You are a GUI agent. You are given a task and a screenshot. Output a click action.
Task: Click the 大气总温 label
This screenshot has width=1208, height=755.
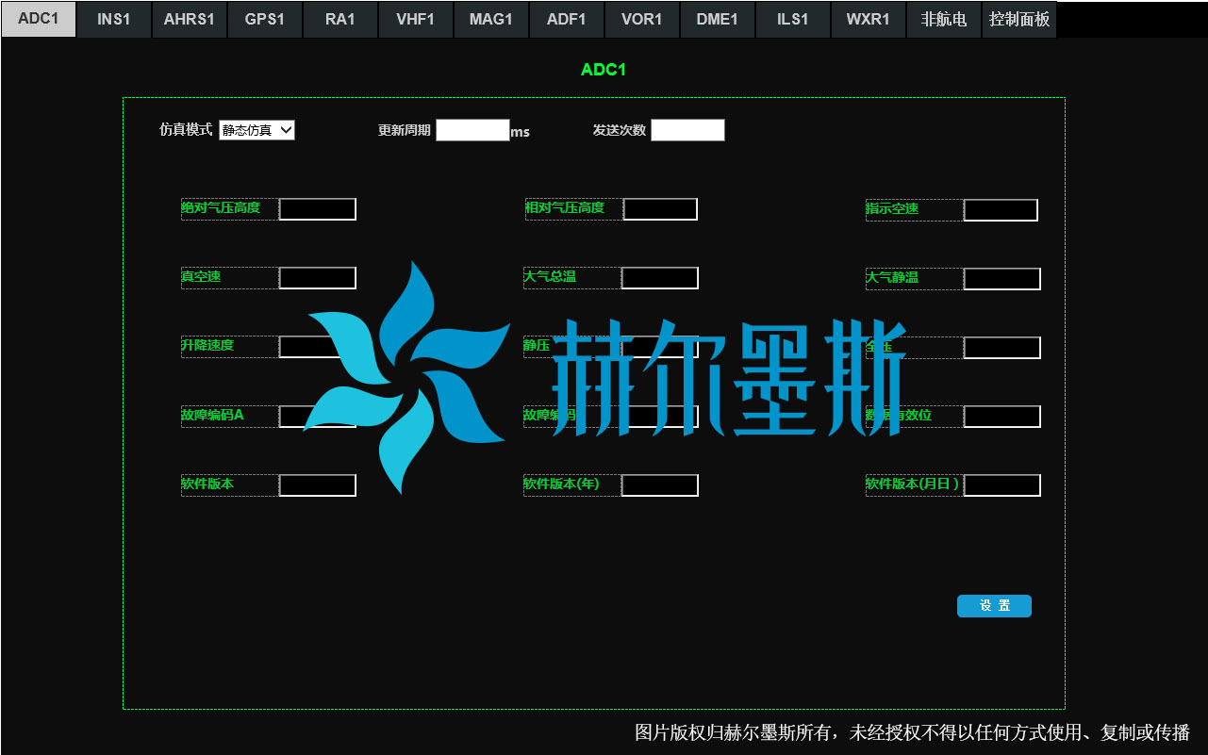[550, 276]
